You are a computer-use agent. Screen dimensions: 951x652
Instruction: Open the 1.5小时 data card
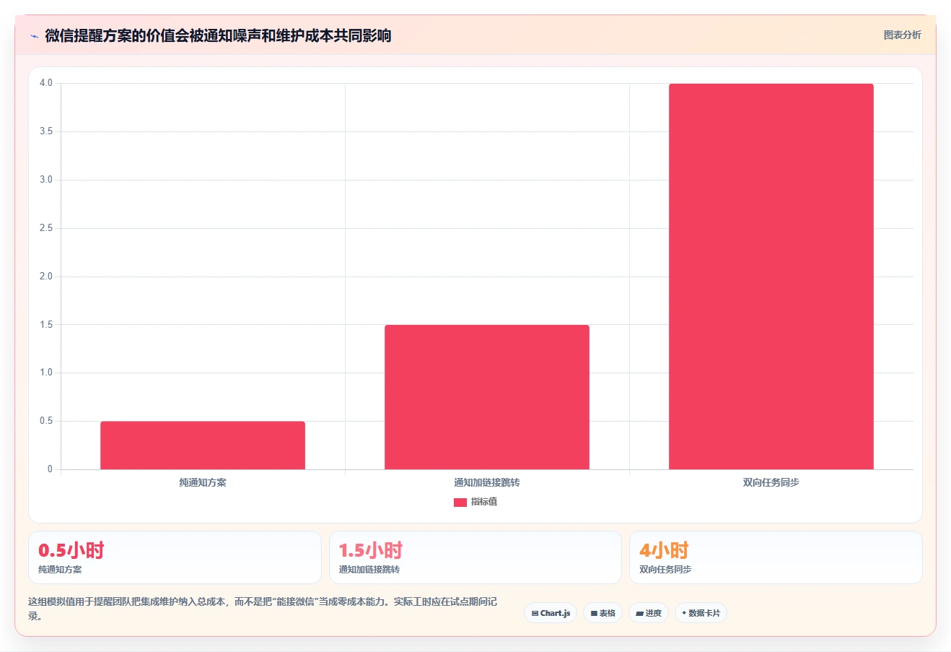[475, 557]
